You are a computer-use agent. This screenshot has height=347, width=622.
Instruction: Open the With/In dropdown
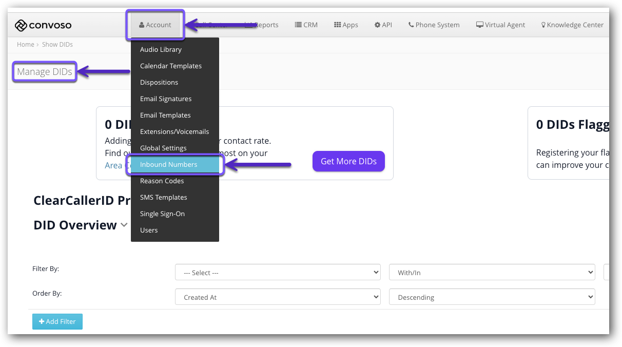pos(492,273)
